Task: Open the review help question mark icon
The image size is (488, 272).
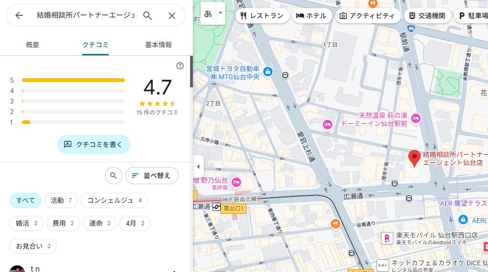Action: click(x=180, y=66)
